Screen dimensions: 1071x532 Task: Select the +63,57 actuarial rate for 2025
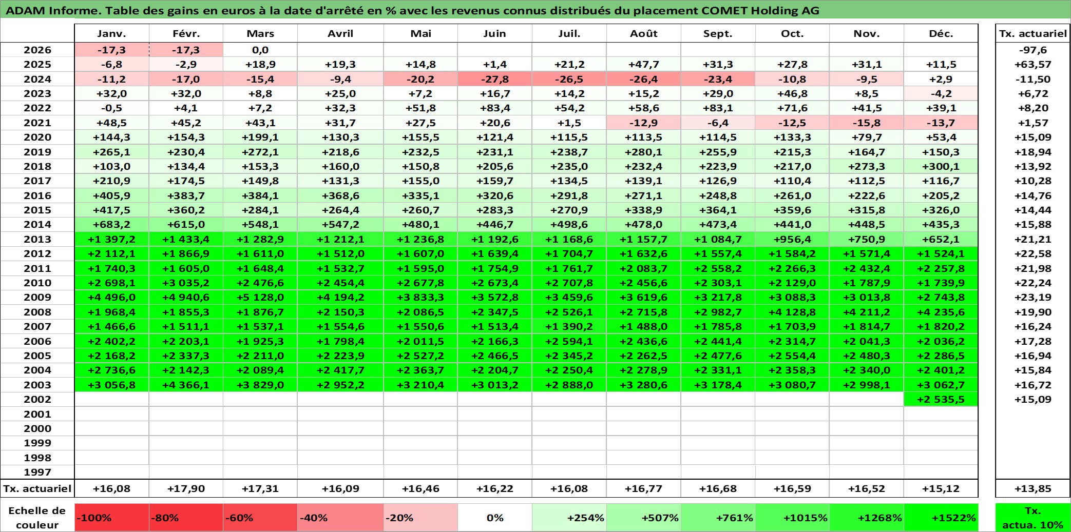coord(1033,64)
